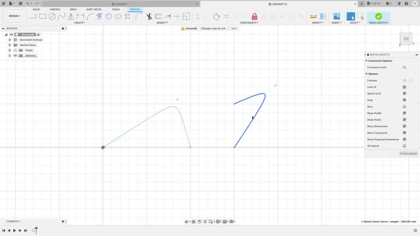Image resolution: width=420 pixels, height=236 pixels.
Task: Add a new document tab with plus
Action: click(x=362, y=4)
